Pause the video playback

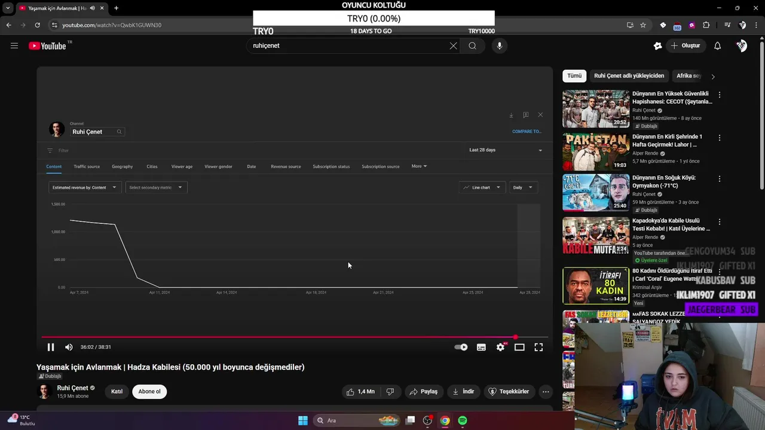[x=51, y=347]
